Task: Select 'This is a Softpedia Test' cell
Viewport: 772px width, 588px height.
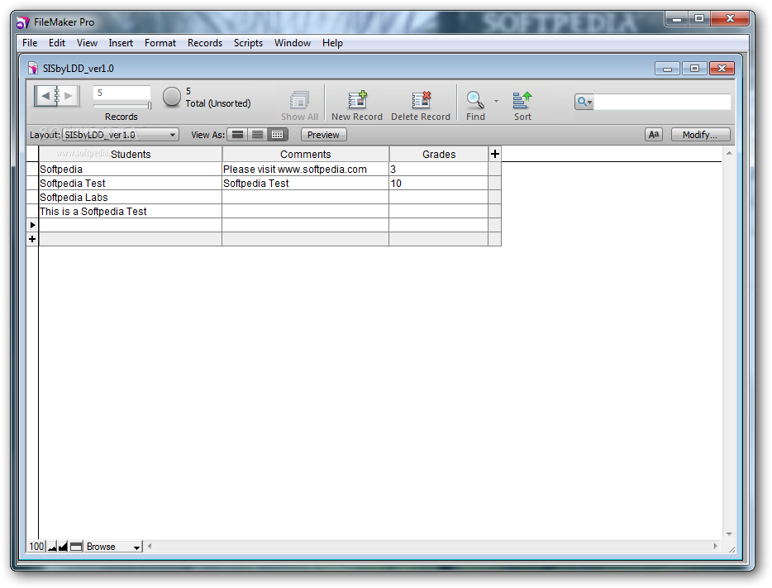Action: (x=131, y=211)
